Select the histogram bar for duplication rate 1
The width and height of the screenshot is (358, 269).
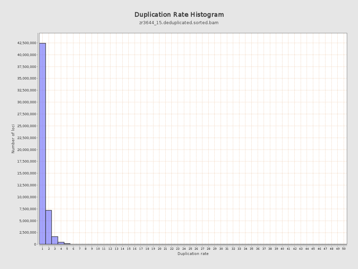[42, 144]
